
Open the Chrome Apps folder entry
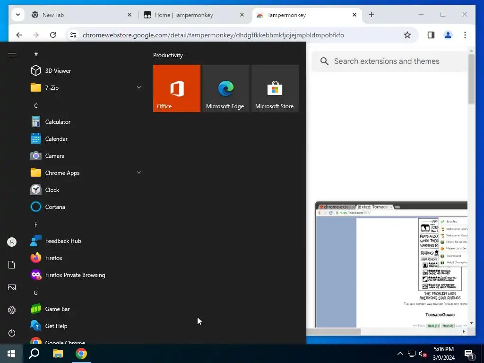click(86, 173)
